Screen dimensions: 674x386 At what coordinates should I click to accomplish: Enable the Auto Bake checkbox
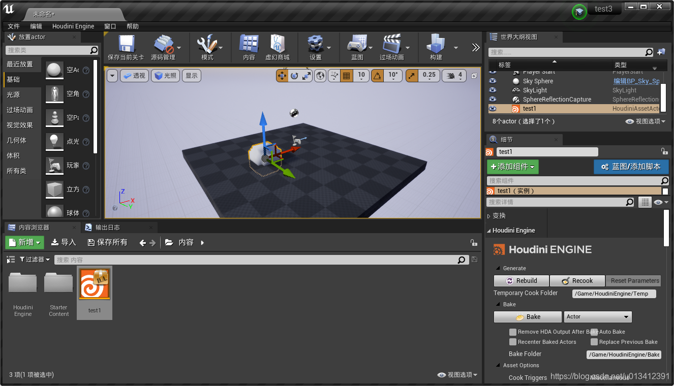tap(594, 332)
